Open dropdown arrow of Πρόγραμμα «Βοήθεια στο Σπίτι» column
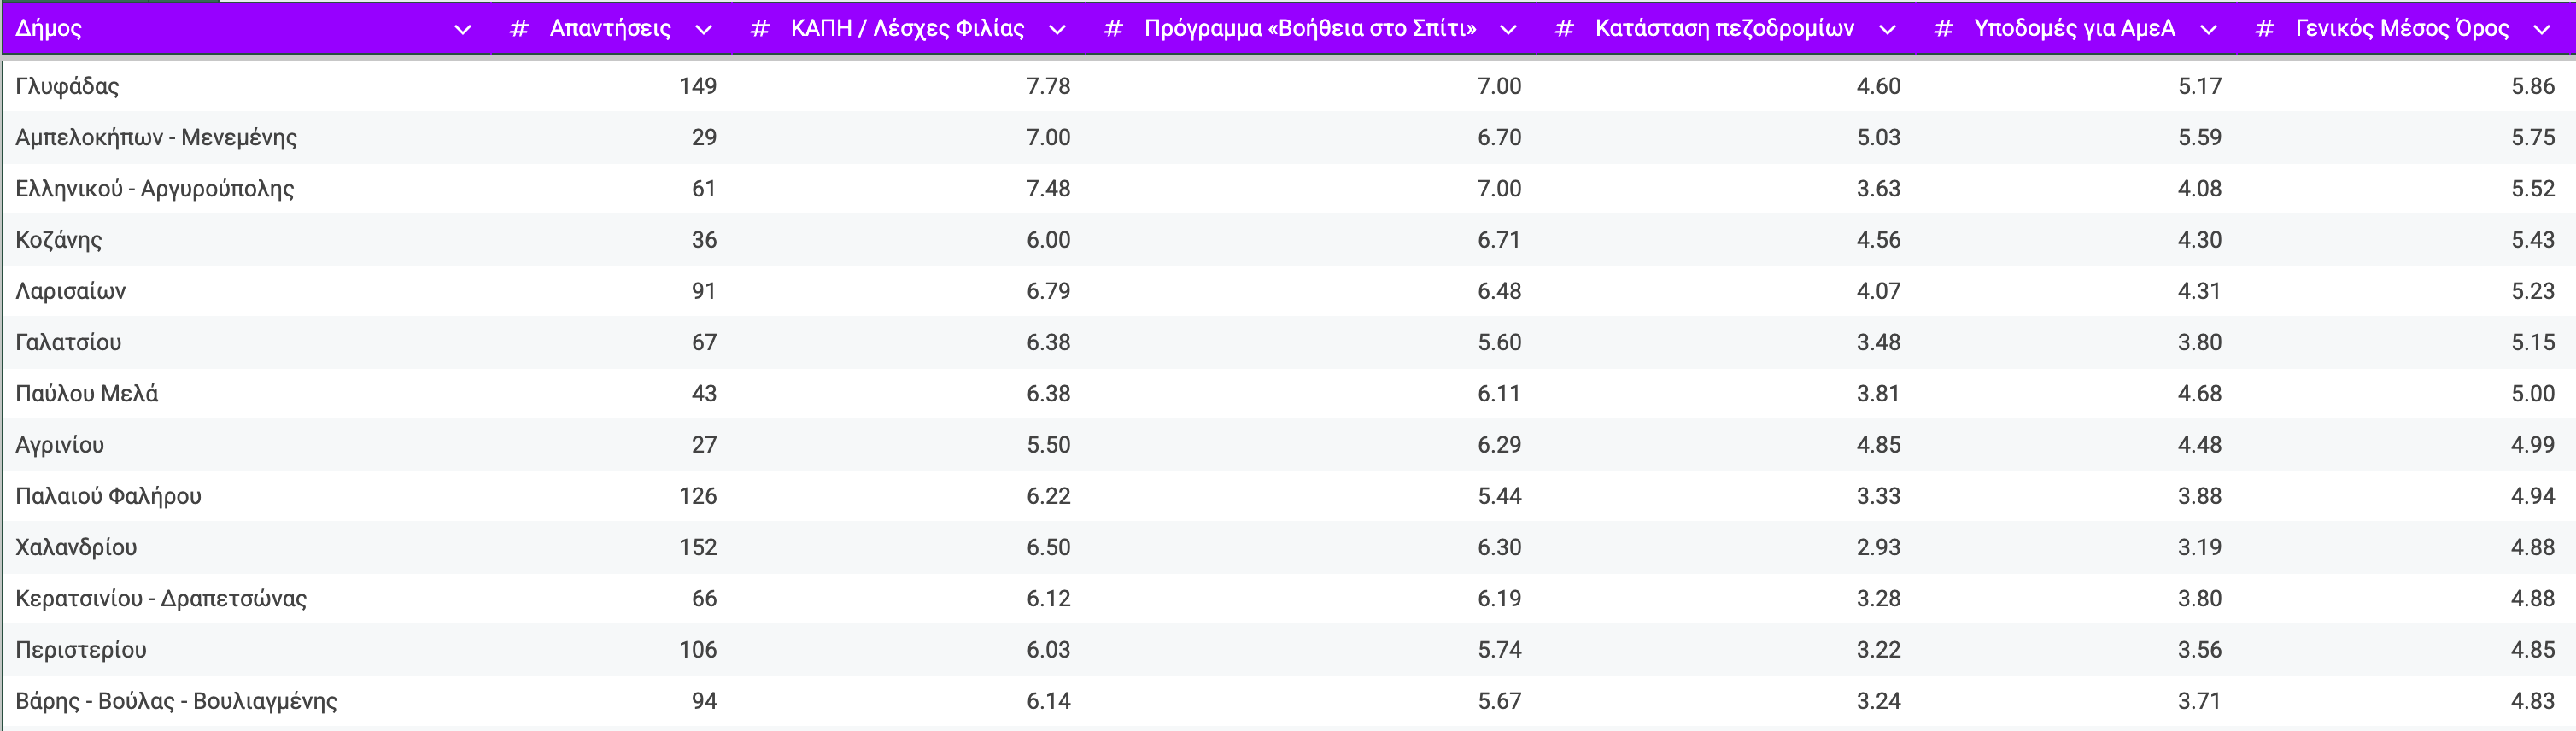Viewport: 2576px width, 731px height. [x=1508, y=29]
